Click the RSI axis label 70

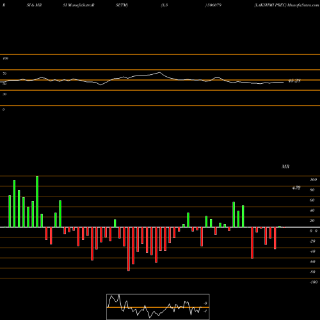click(4, 74)
